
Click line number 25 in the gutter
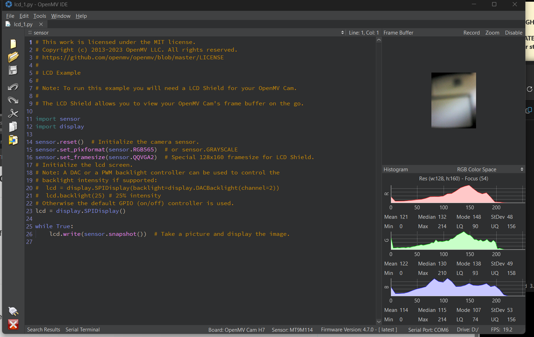(29, 226)
